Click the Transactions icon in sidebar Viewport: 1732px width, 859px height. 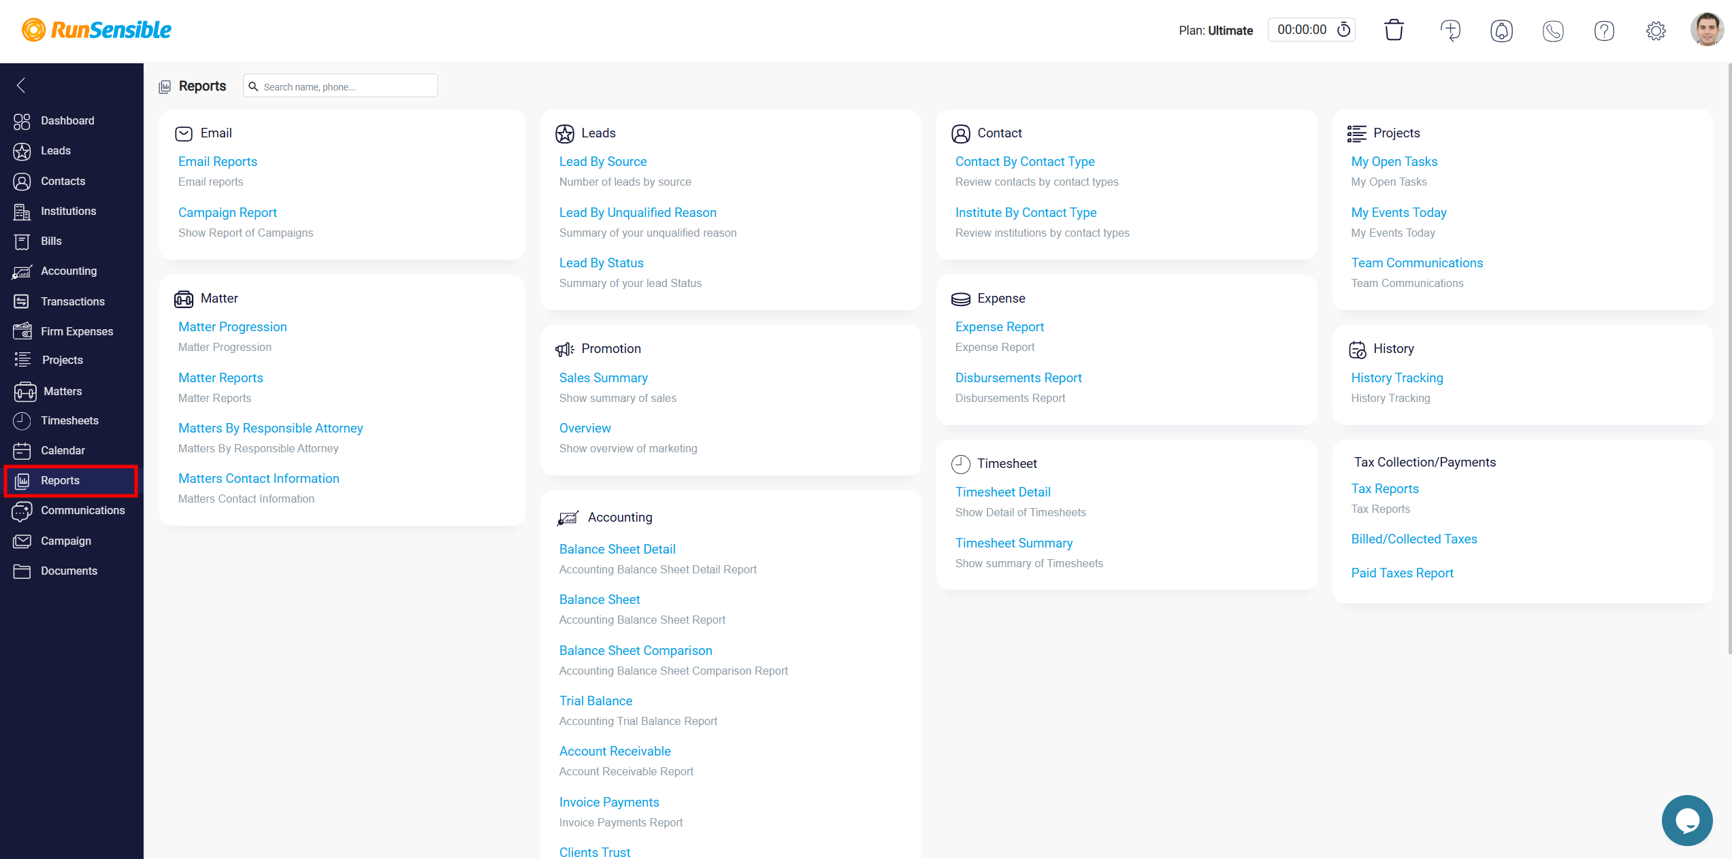[22, 301]
